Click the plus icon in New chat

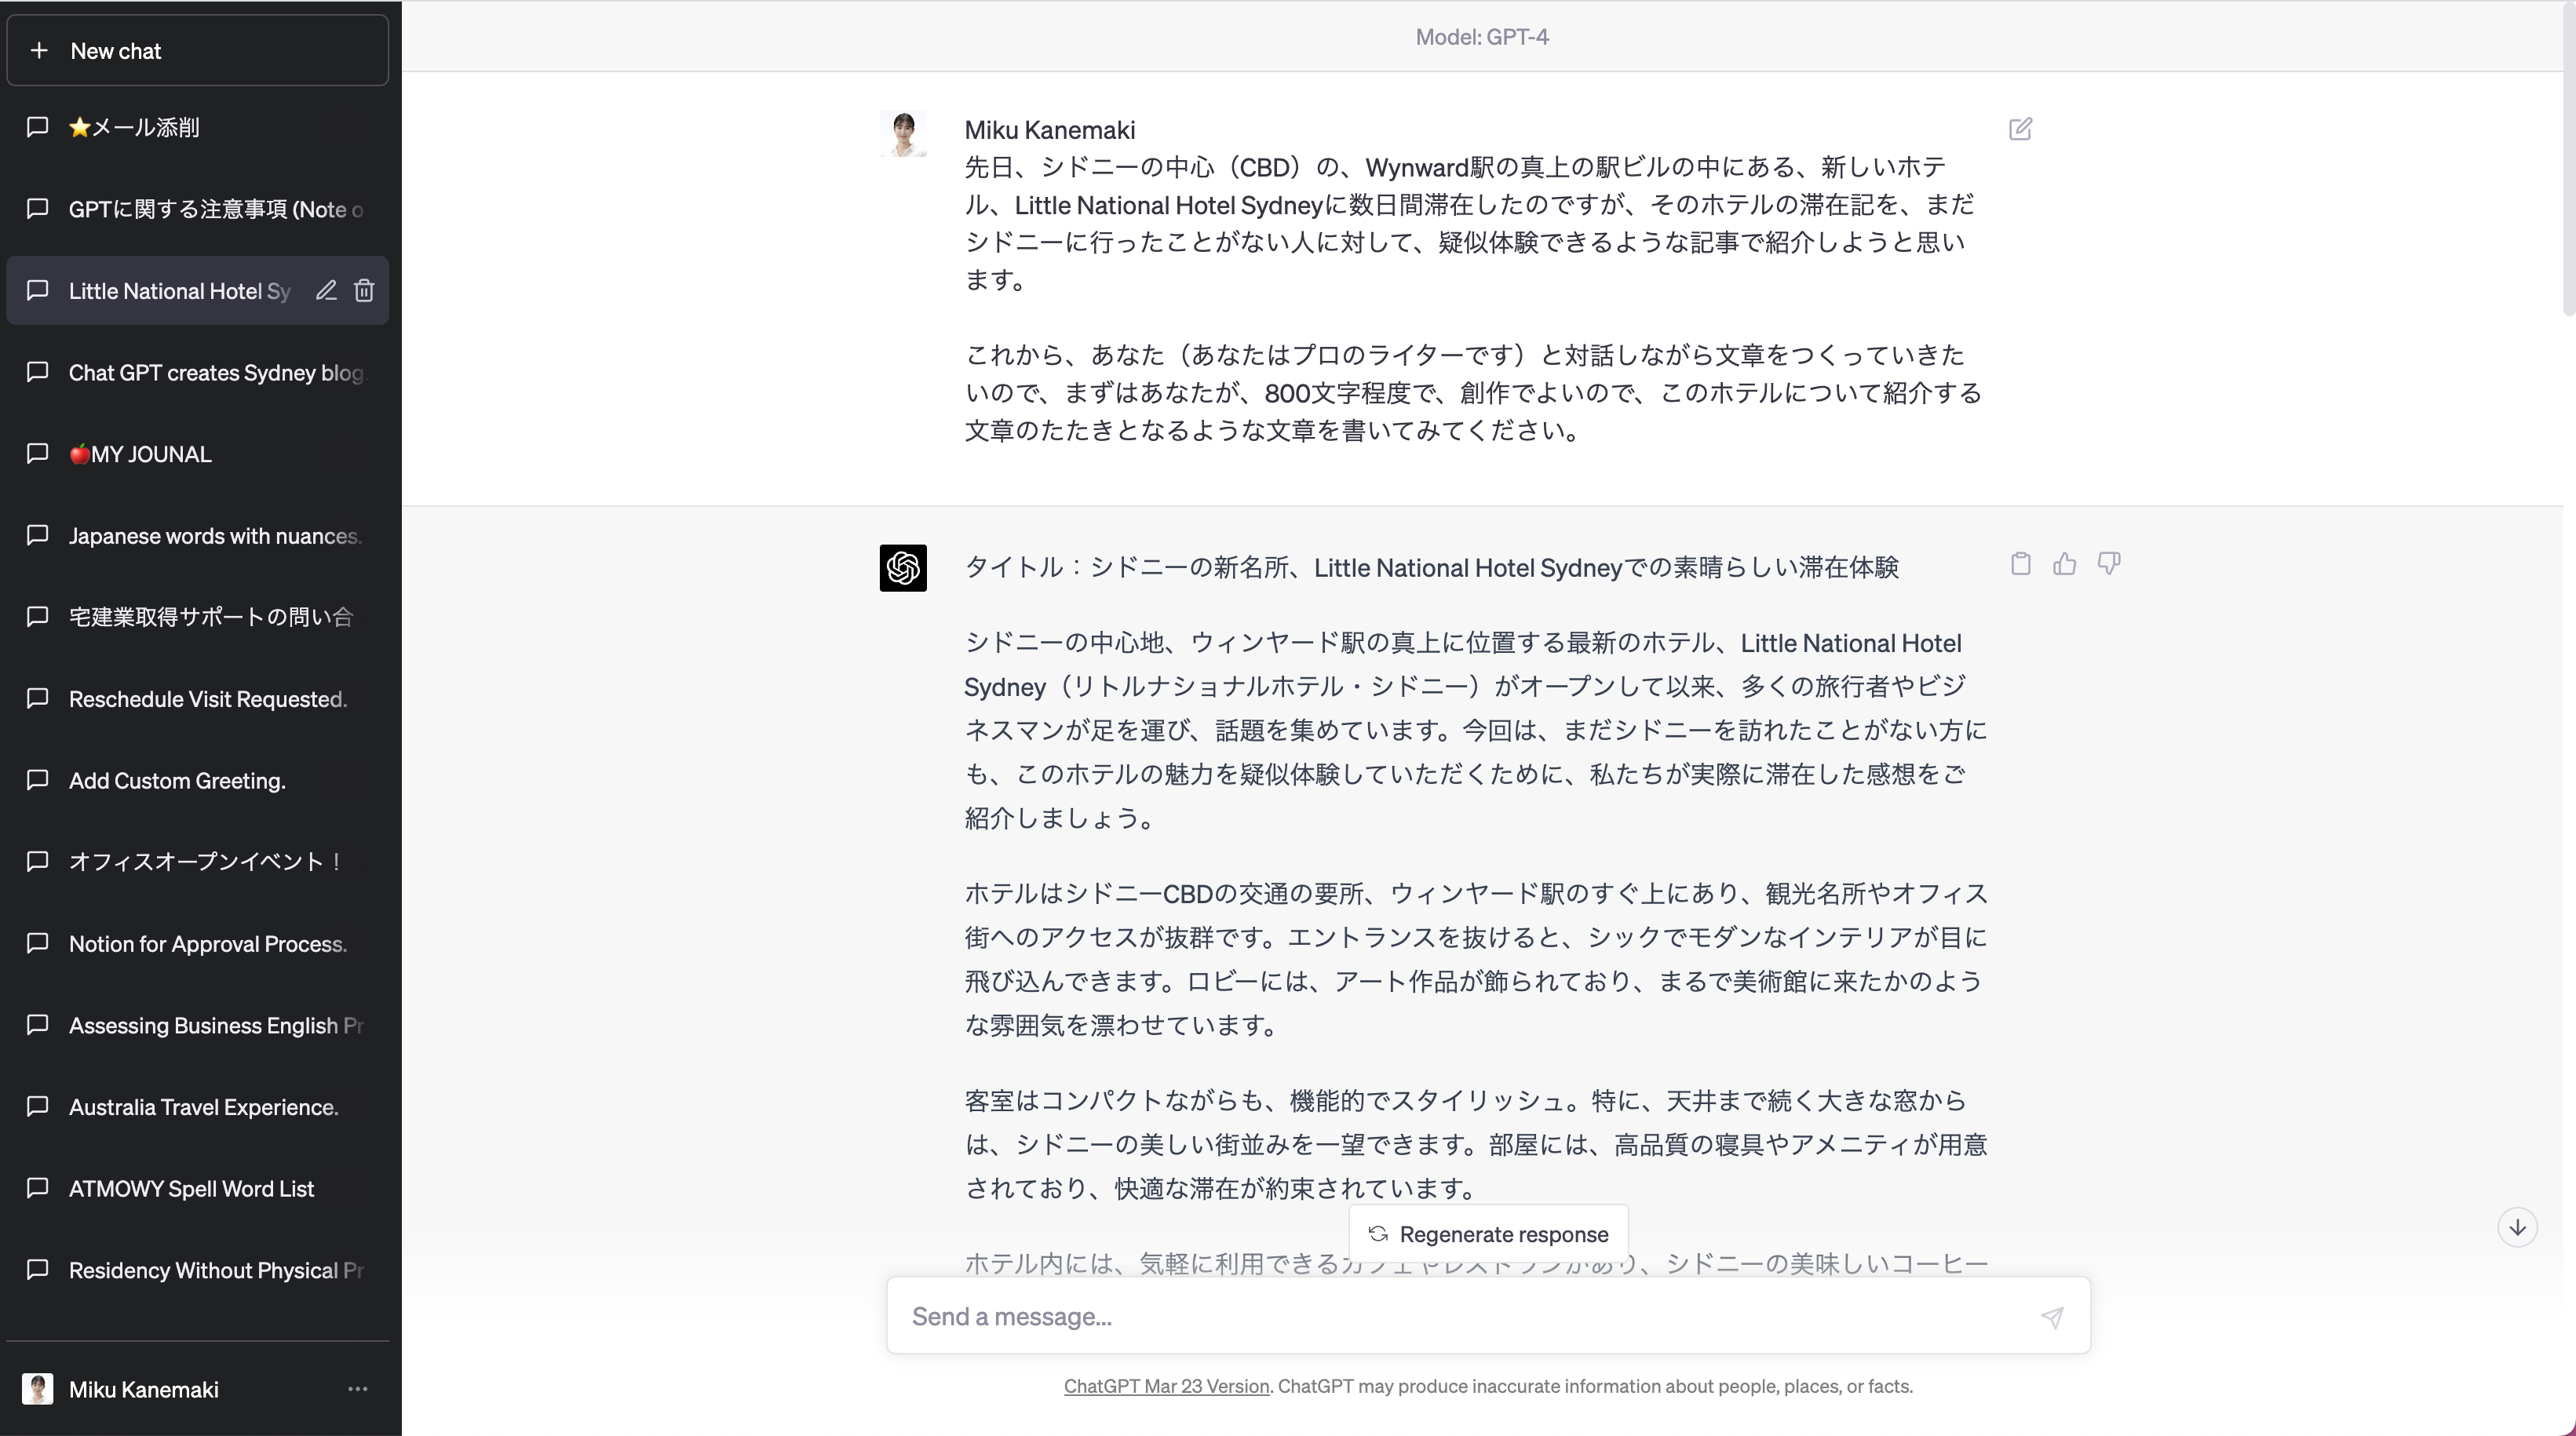point(38,50)
